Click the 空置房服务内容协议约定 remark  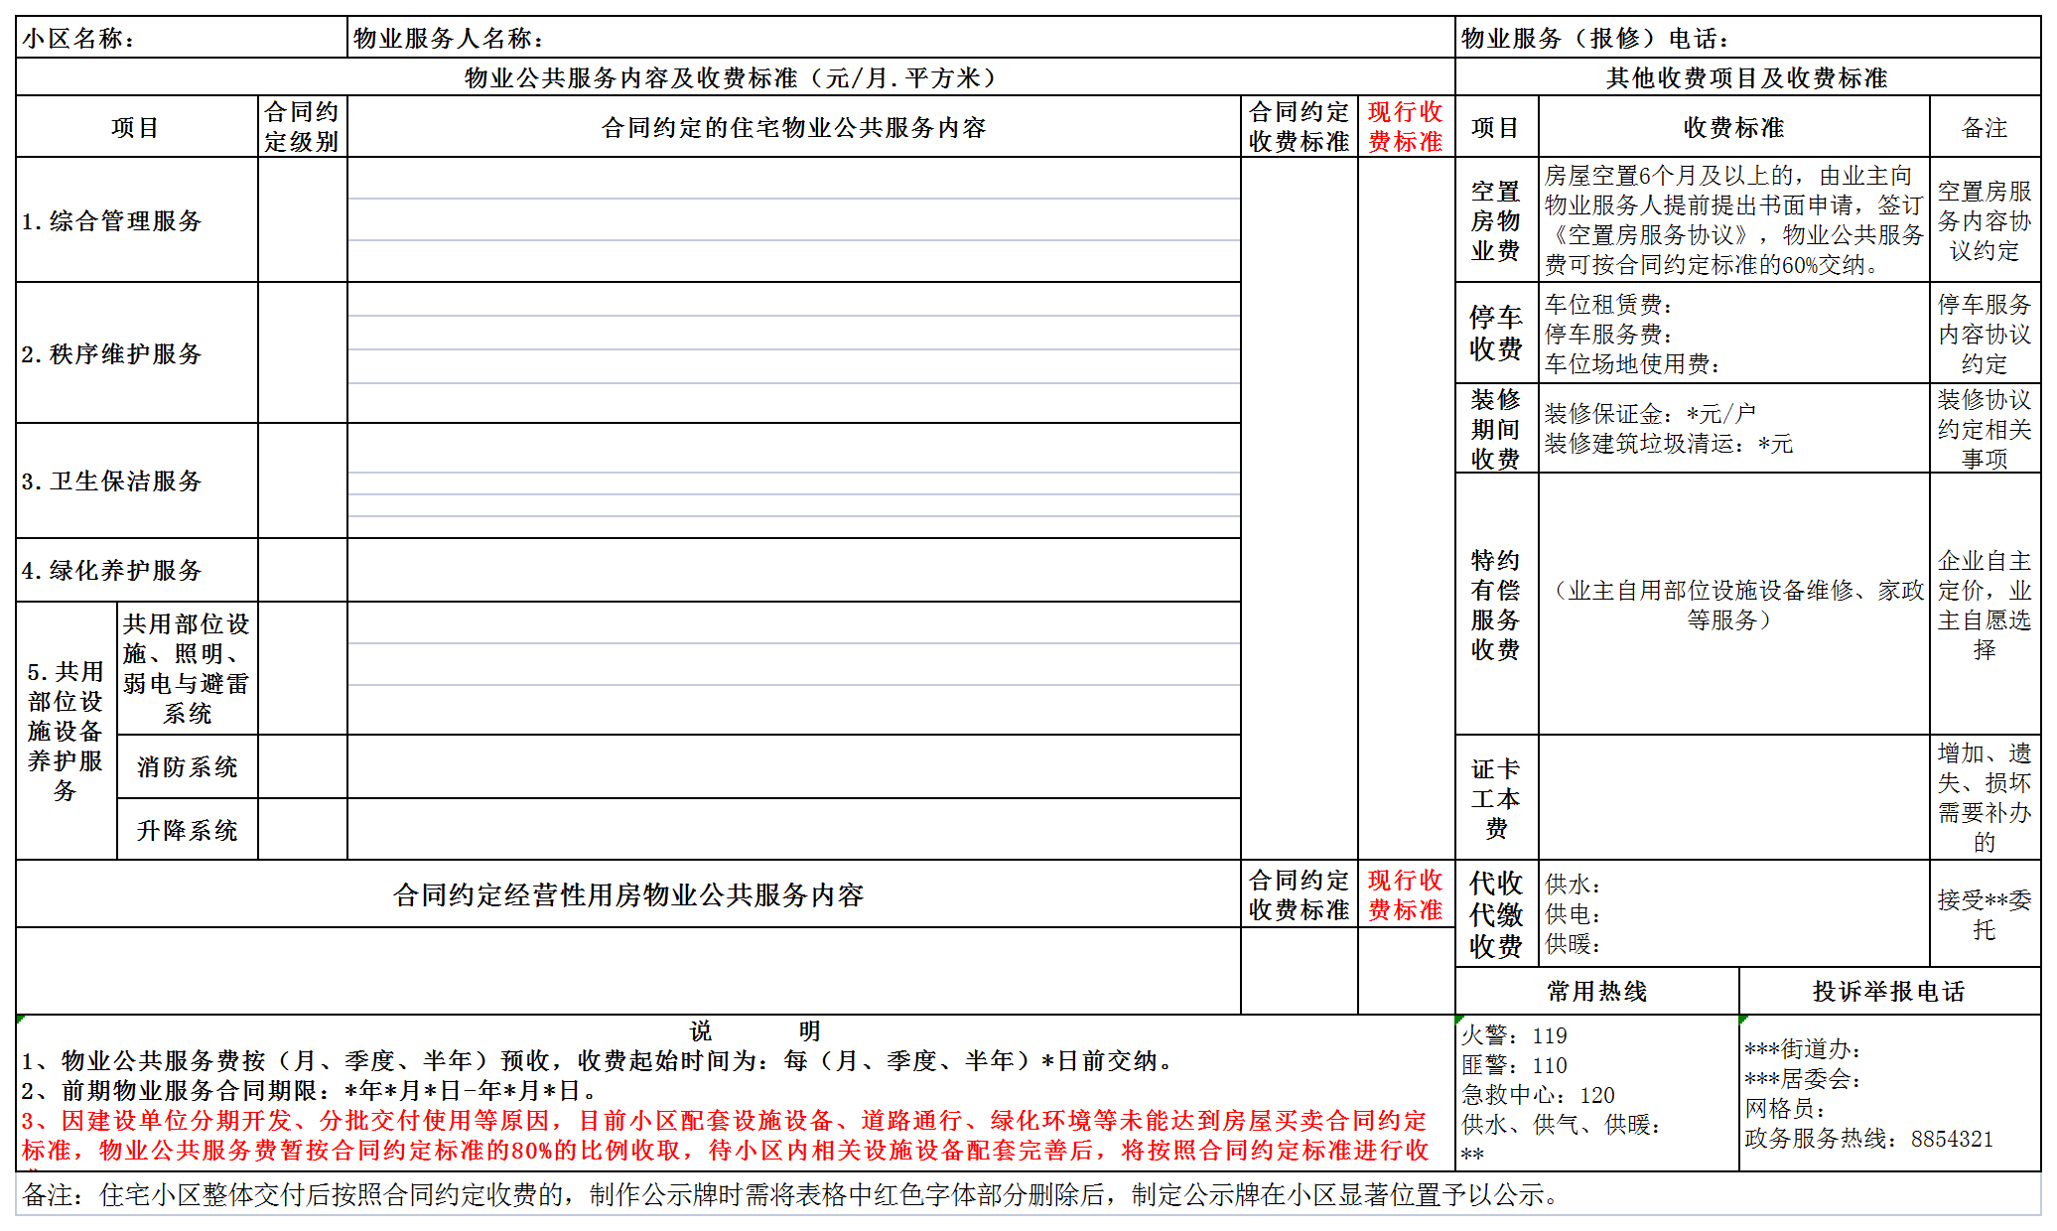tap(1985, 220)
